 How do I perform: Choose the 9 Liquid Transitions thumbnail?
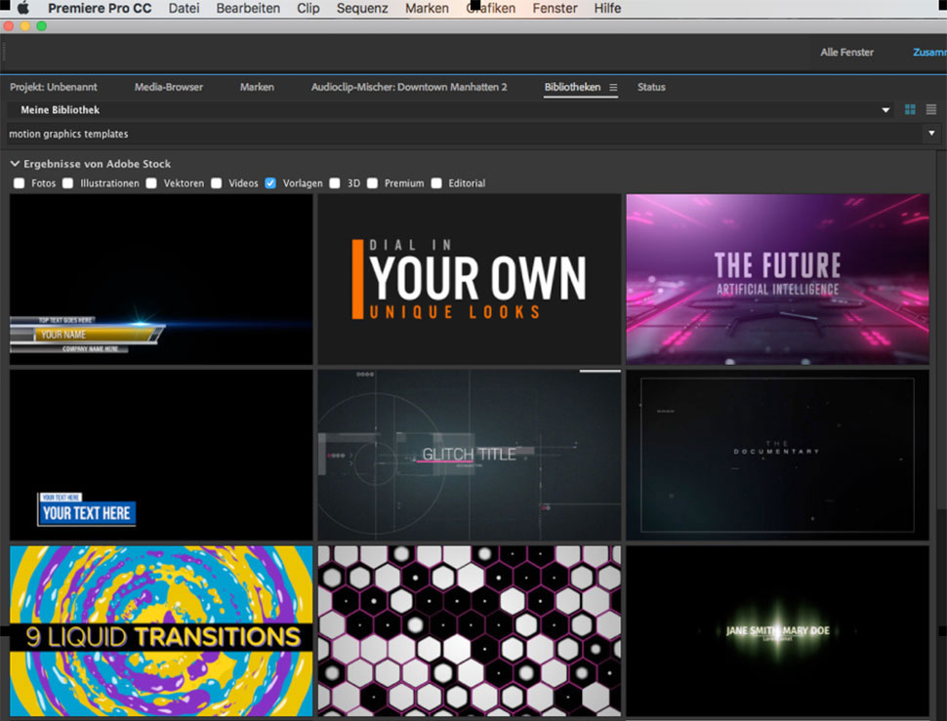161,630
